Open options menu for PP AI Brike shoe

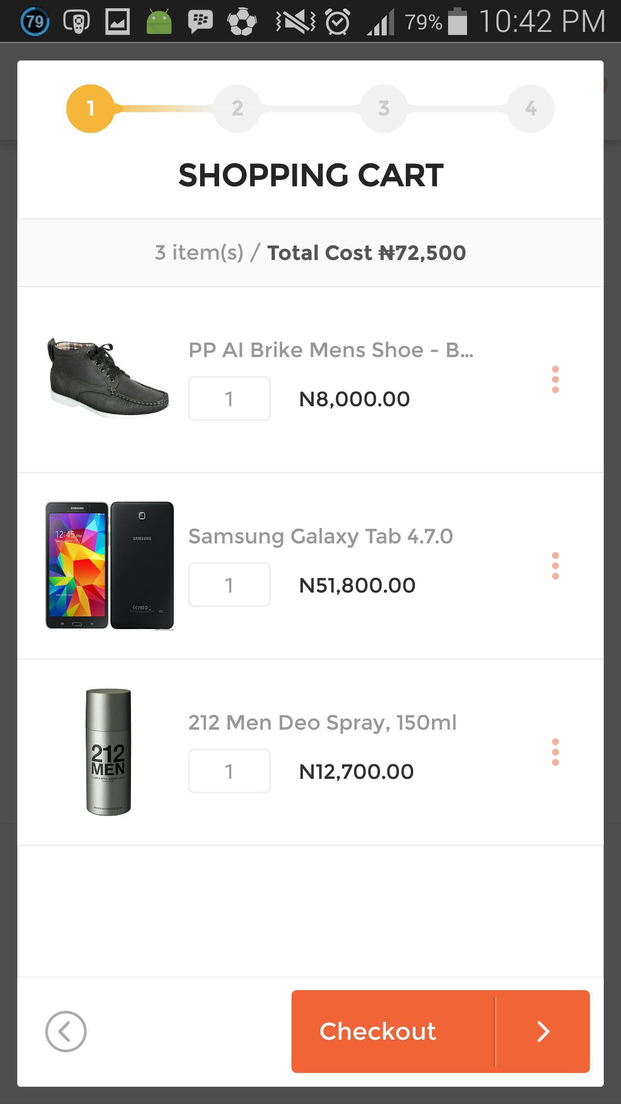555,379
